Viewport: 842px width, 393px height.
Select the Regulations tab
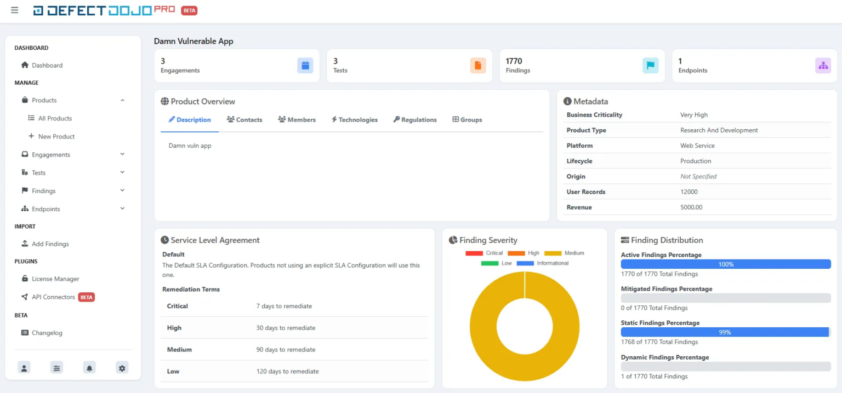[414, 119]
